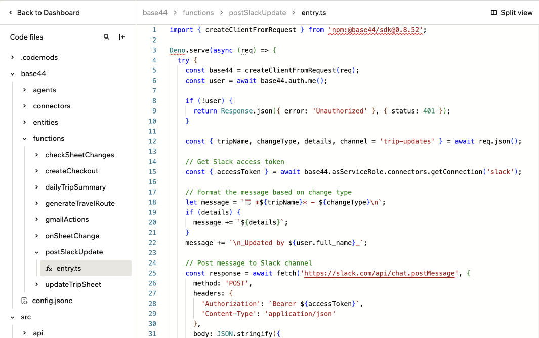
Task: Collapse the Code files sidebar panel icon
Action: coord(122,37)
